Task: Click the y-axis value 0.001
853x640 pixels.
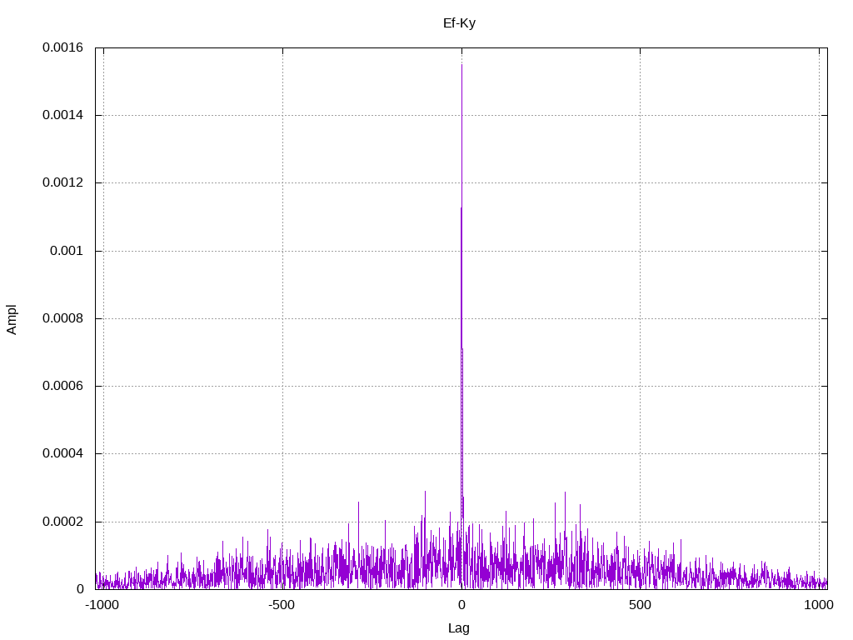Action: (x=67, y=251)
